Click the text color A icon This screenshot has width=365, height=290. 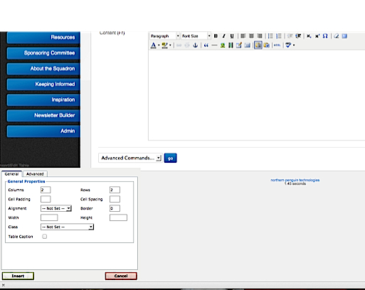click(x=154, y=45)
